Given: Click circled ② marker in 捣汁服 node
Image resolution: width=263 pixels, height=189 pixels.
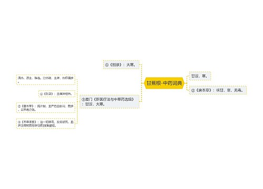Looking at the screenshot, I should tap(19, 106).
